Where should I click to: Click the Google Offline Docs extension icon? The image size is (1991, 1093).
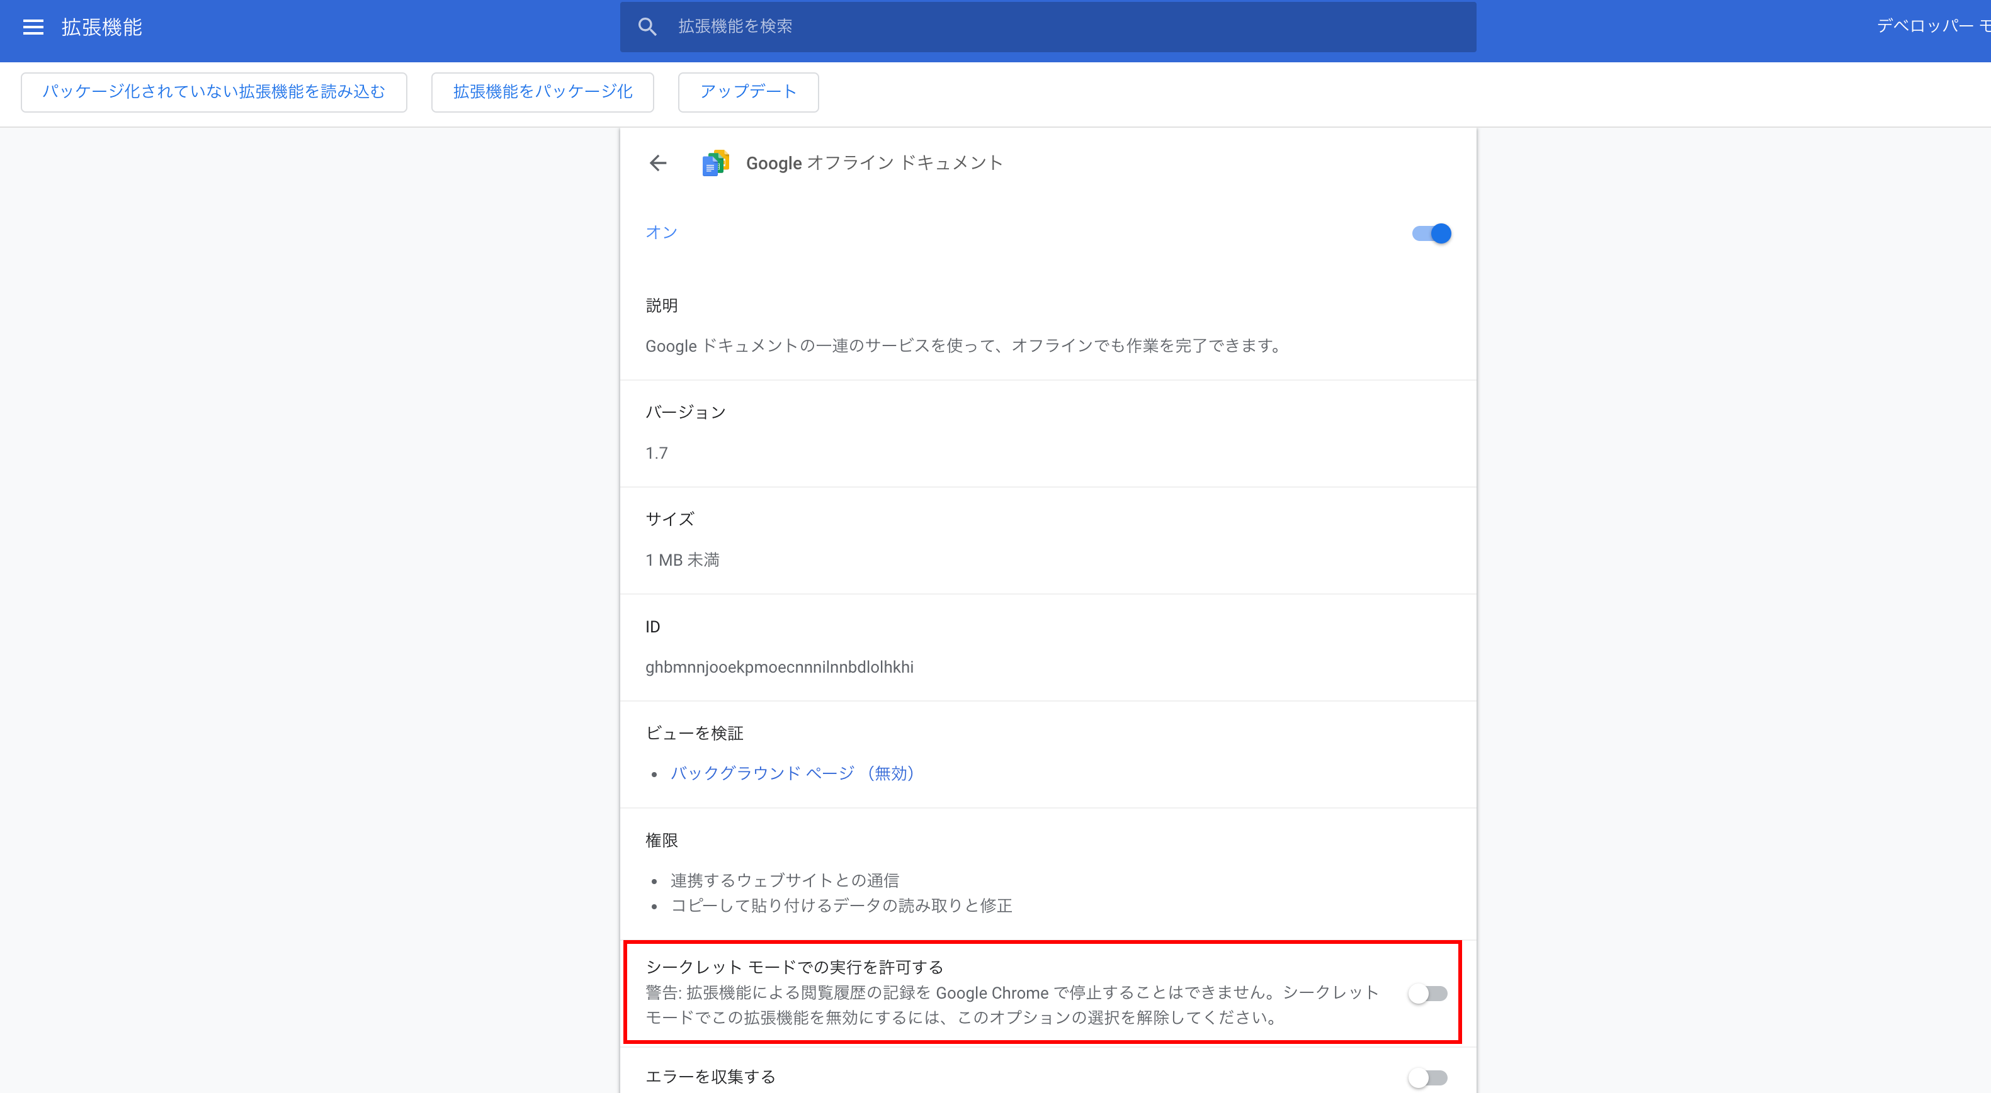click(715, 163)
